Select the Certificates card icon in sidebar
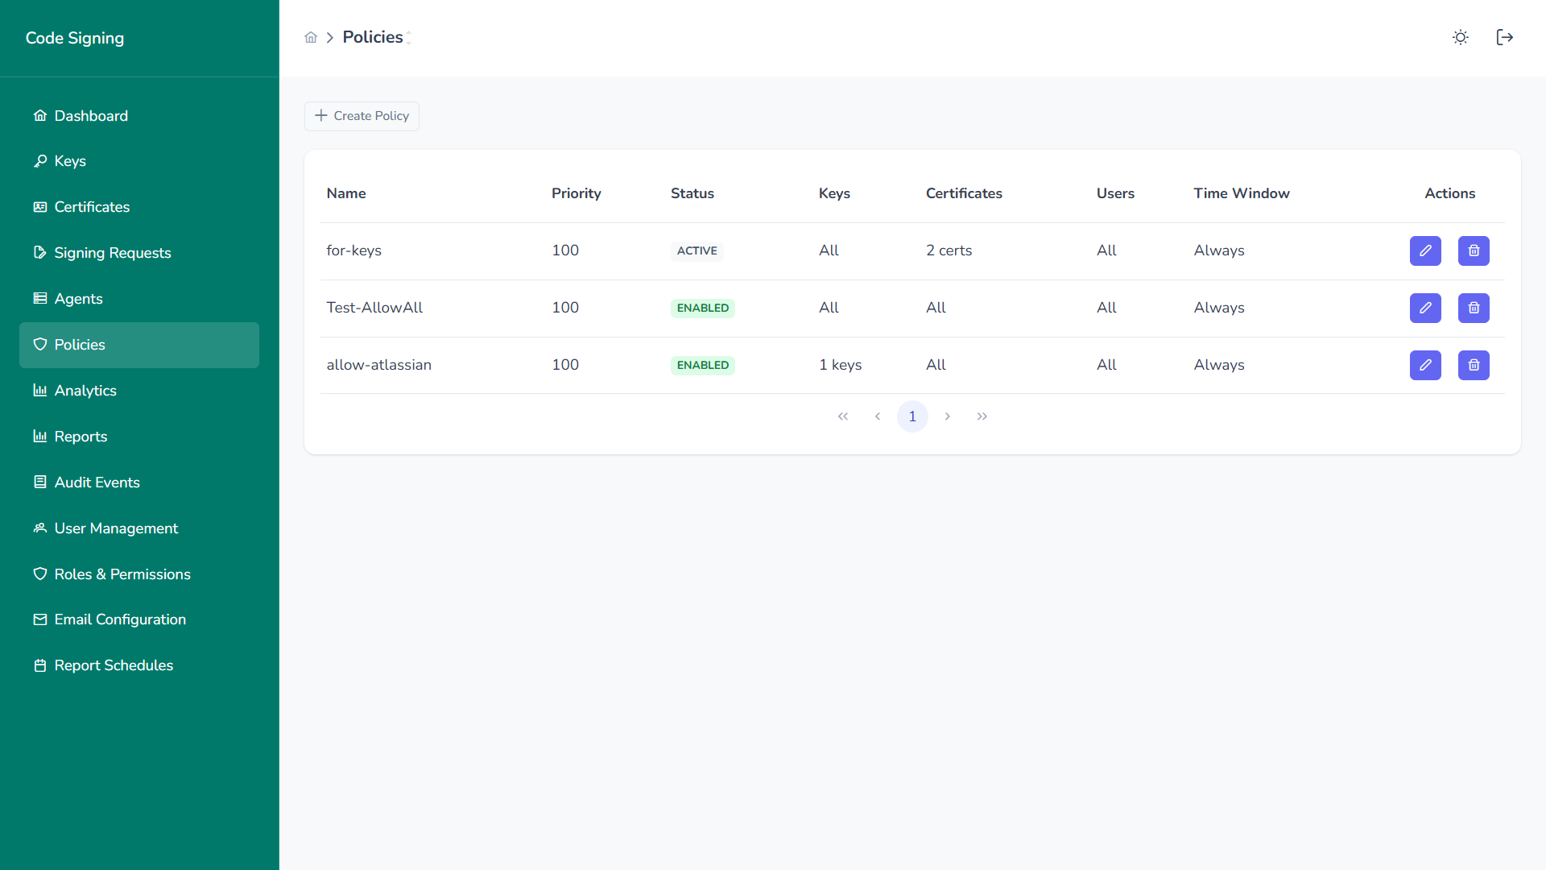 pos(39,207)
